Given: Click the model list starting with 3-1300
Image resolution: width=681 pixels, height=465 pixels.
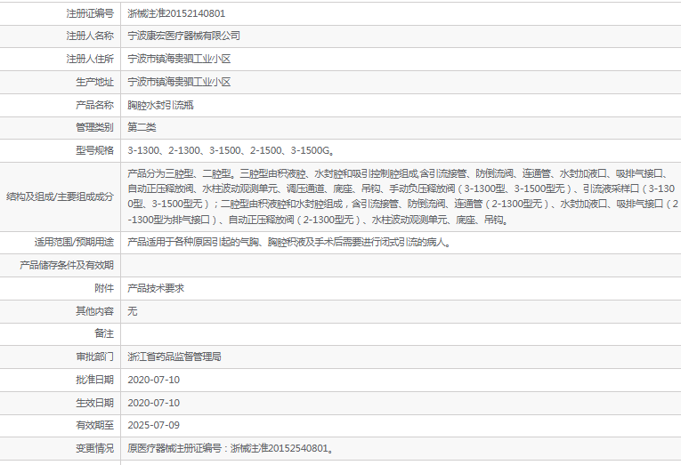Looking at the screenshot, I should (x=231, y=150).
